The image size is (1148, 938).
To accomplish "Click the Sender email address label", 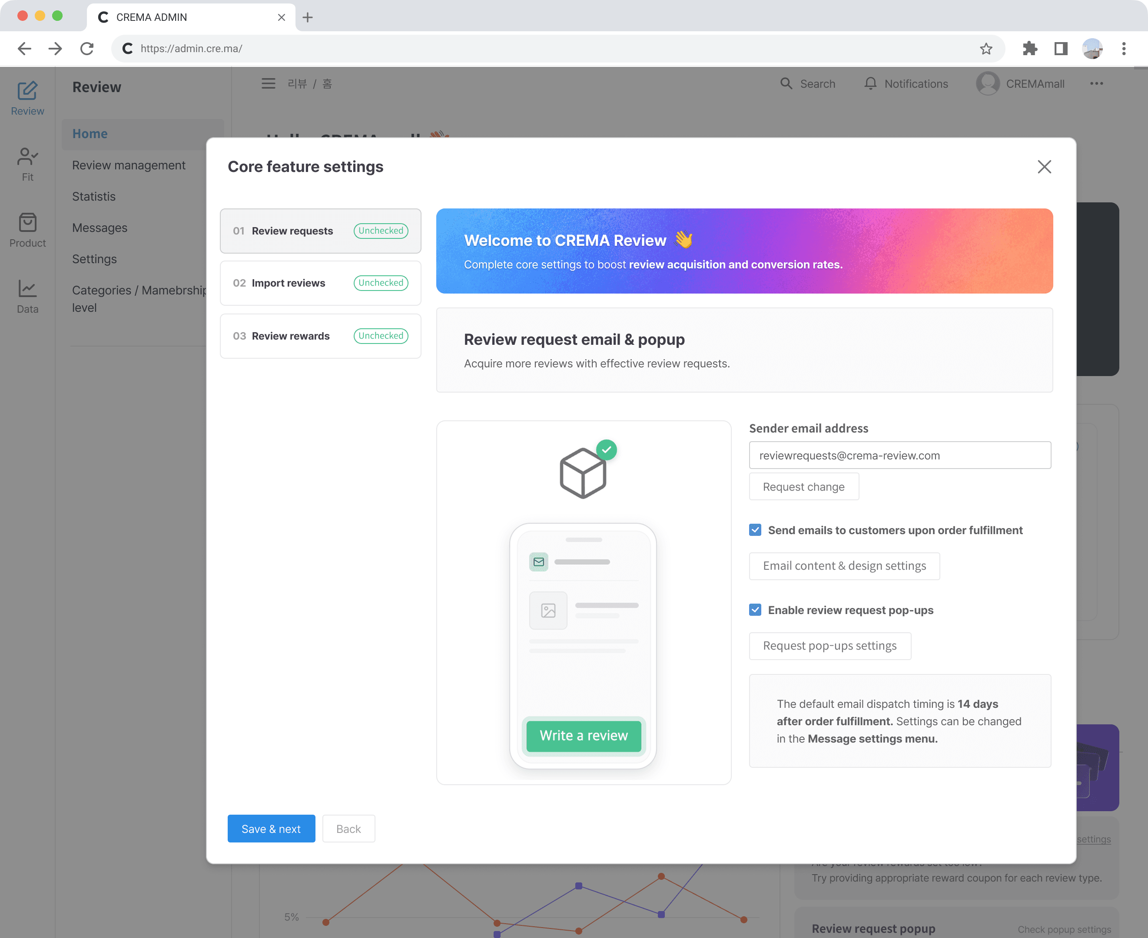I will 808,429.
